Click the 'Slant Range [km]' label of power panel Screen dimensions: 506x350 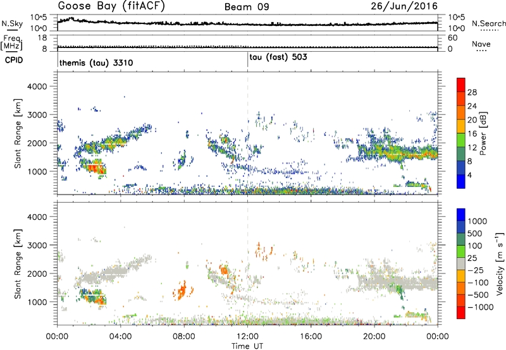(18, 133)
